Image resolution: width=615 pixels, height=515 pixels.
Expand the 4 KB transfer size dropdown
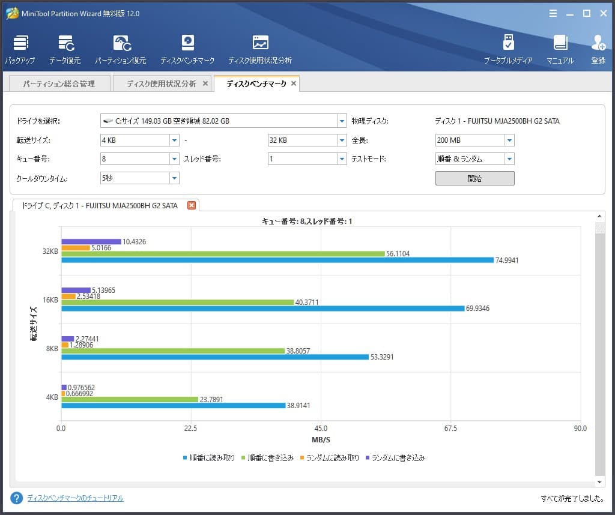[x=175, y=140]
